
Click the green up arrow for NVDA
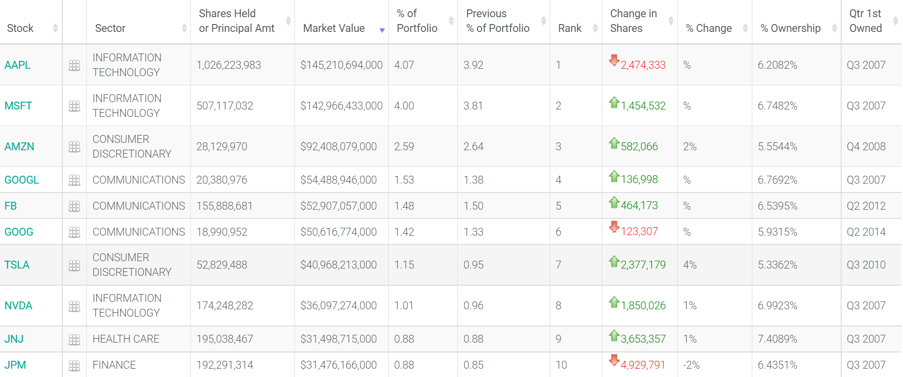[x=614, y=302]
